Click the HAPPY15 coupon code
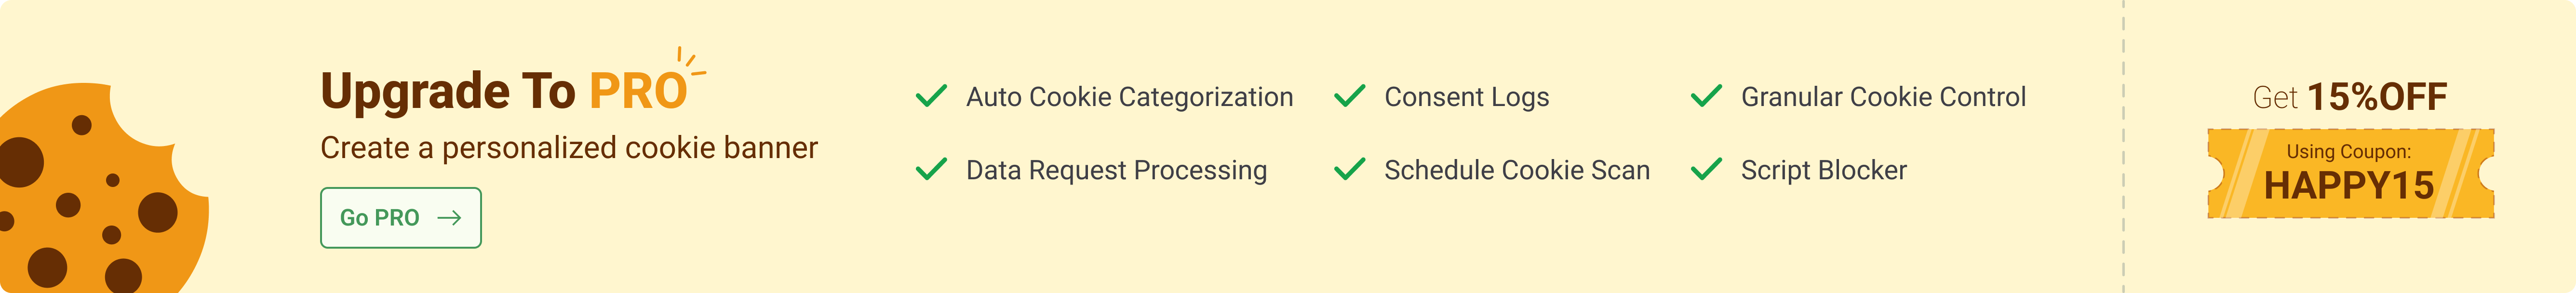The width and height of the screenshot is (2576, 293). click(2349, 185)
